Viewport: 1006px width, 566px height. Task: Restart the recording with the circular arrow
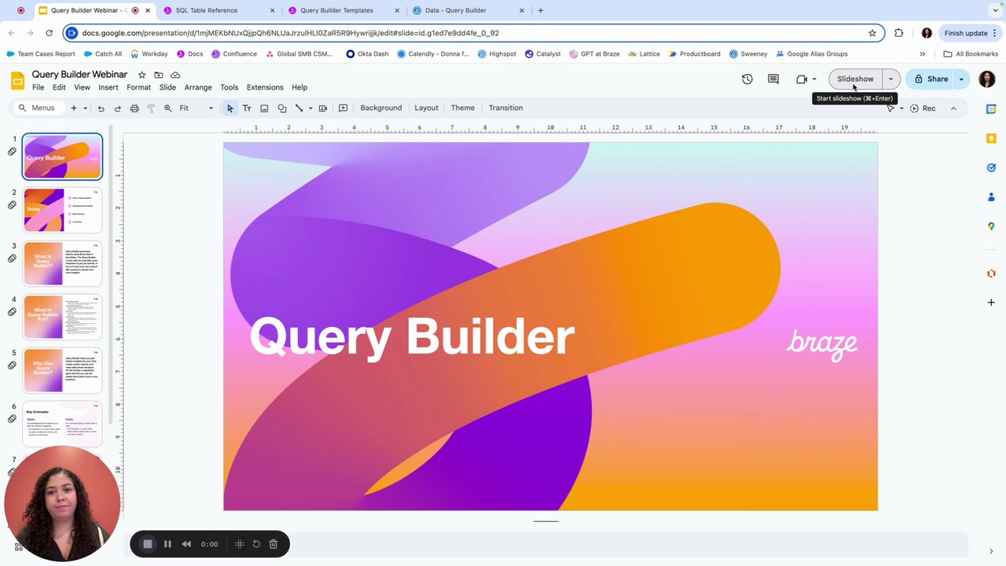pyautogui.click(x=256, y=544)
